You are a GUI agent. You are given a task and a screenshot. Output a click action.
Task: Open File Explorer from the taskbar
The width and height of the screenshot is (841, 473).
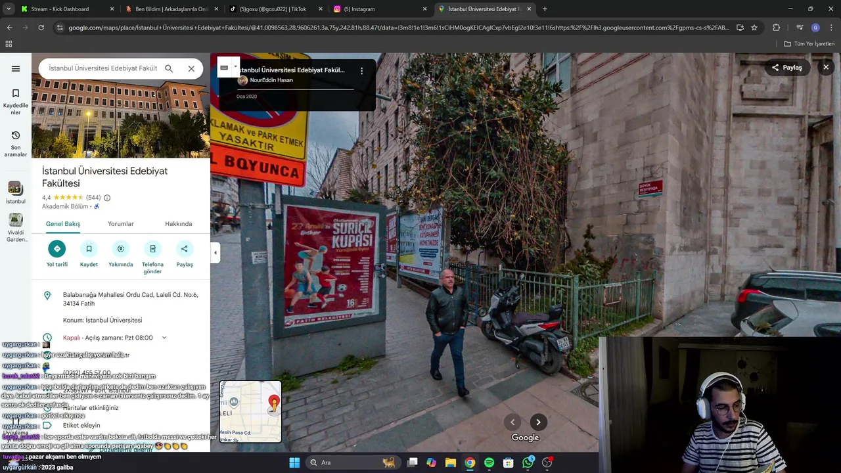[450, 462]
